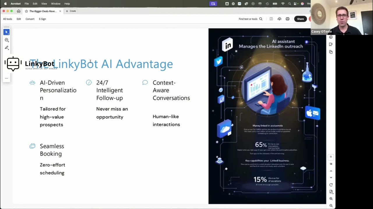Click the AI assistant infographic image
The height and width of the screenshot is (209, 373).
[267, 116]
